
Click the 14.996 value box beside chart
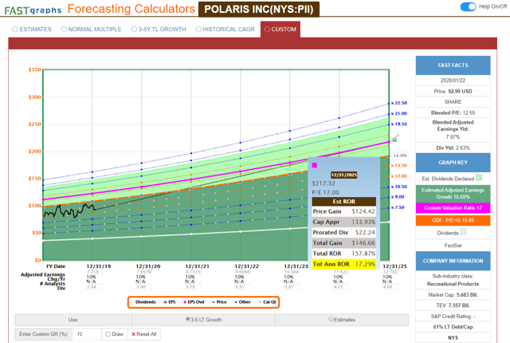[400, 156]
